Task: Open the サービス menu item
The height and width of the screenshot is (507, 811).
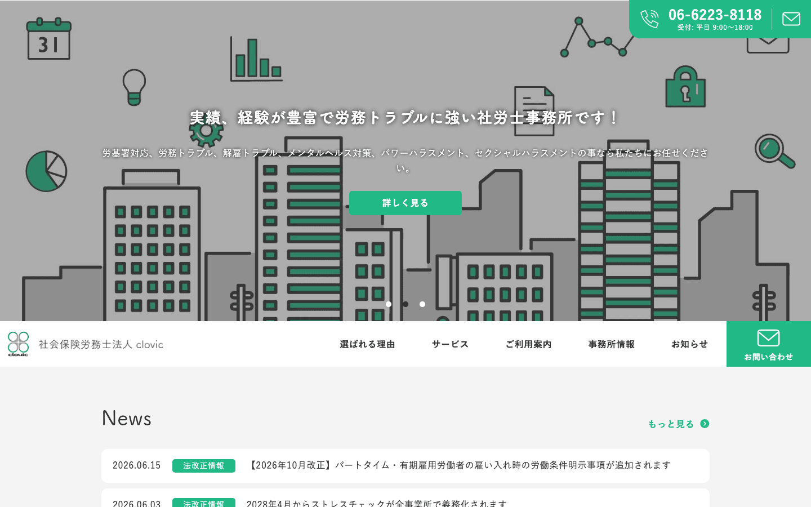Action: [450, 344]
